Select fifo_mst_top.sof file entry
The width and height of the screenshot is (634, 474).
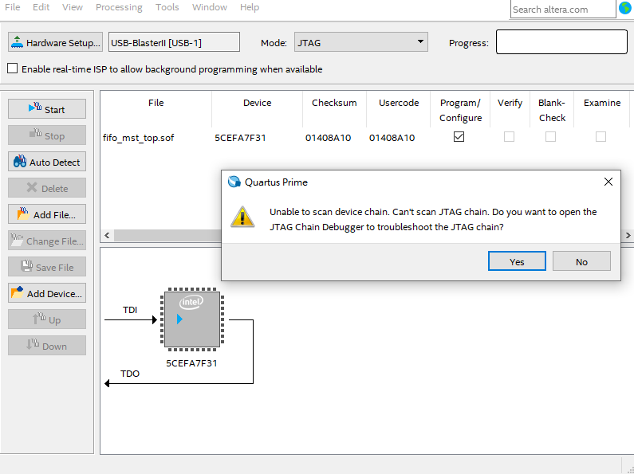click(138, 138)
